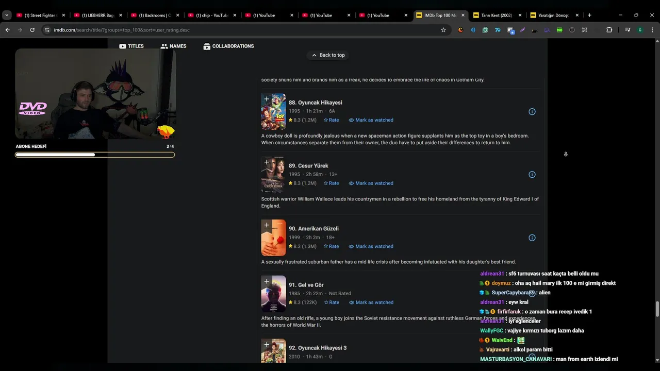Reload the IMDb page
The image size is (660, 371).
[x=32, y=30]
